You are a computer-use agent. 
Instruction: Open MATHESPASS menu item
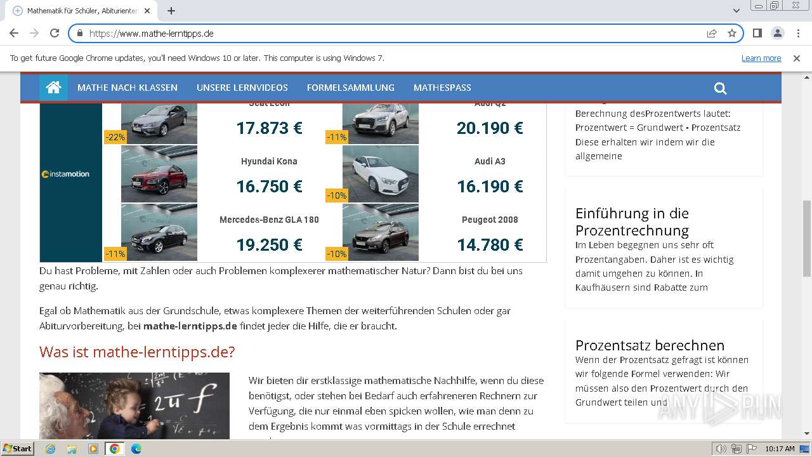coord(442,88)
